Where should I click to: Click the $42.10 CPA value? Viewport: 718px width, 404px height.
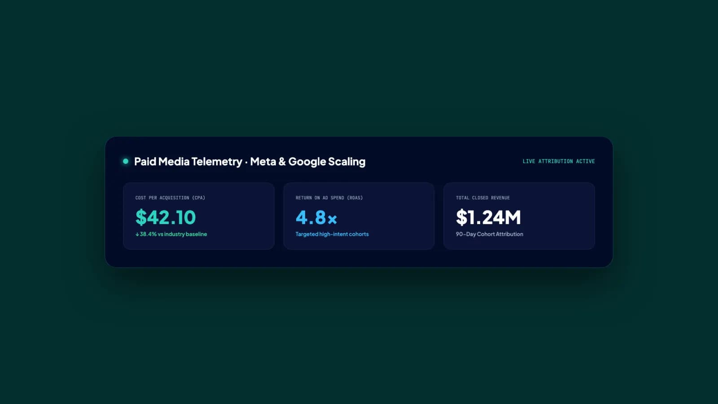pyautogui.click(x=166, y=217)
